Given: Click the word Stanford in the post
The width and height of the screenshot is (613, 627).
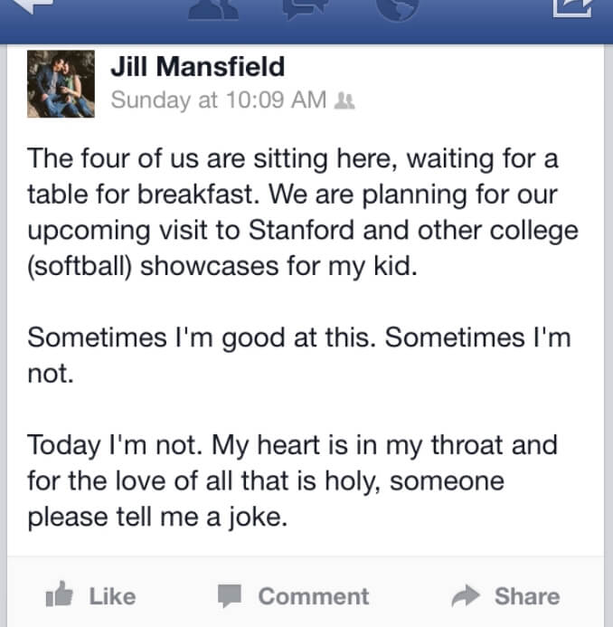Looking at the screenshot, I should 301,231.
